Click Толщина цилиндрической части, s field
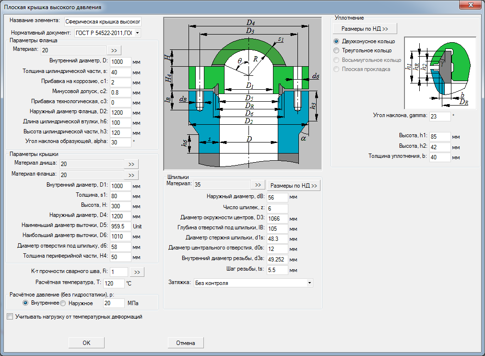The height and width of the screenshot is (356, 485). coord(120,72)
